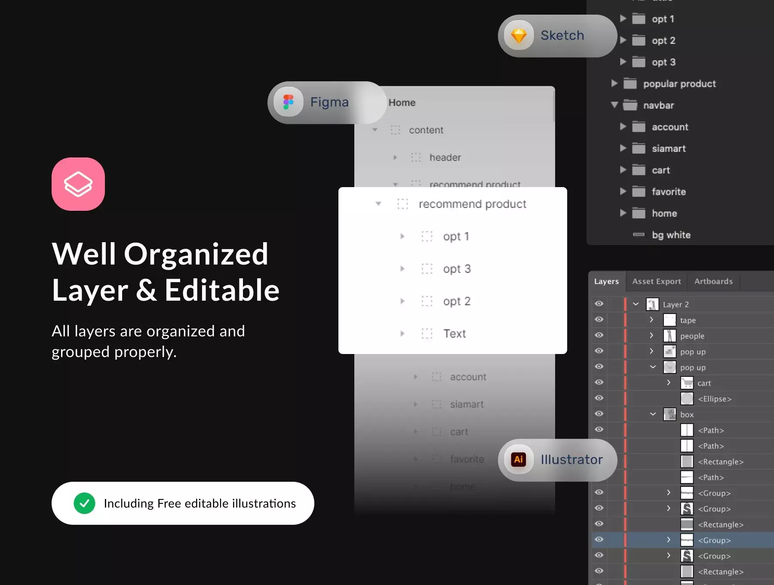Click the Illustrator Ai logo icon
The image size is (774, 585).
tap(519, 459)
